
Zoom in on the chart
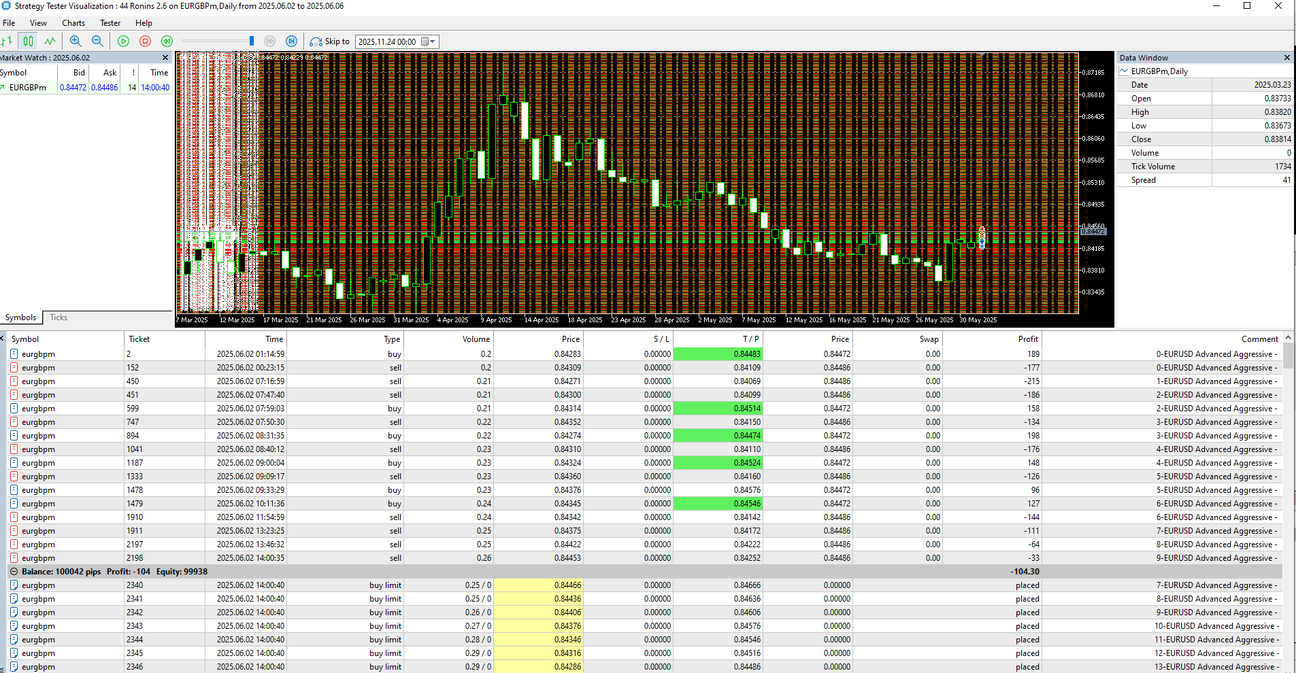76,41
